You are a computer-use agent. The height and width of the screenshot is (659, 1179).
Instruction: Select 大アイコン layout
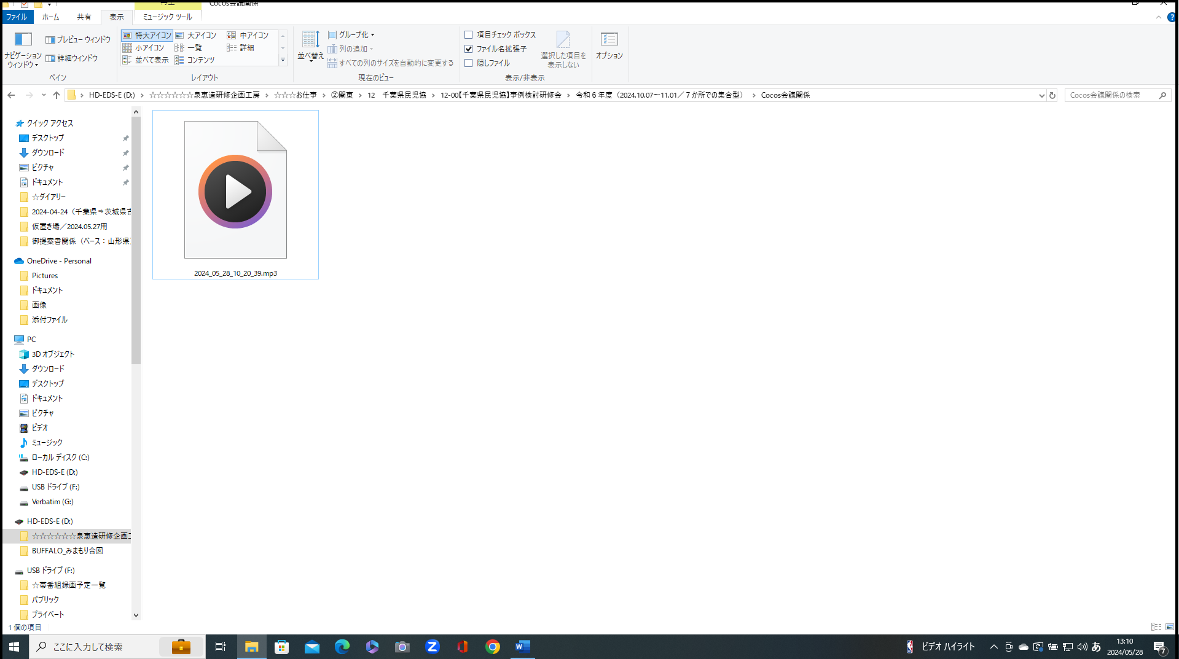(196, 35)
